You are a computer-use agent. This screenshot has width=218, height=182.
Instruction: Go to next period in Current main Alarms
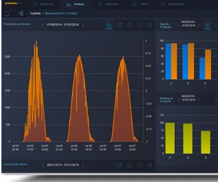(x=83, y=165)
